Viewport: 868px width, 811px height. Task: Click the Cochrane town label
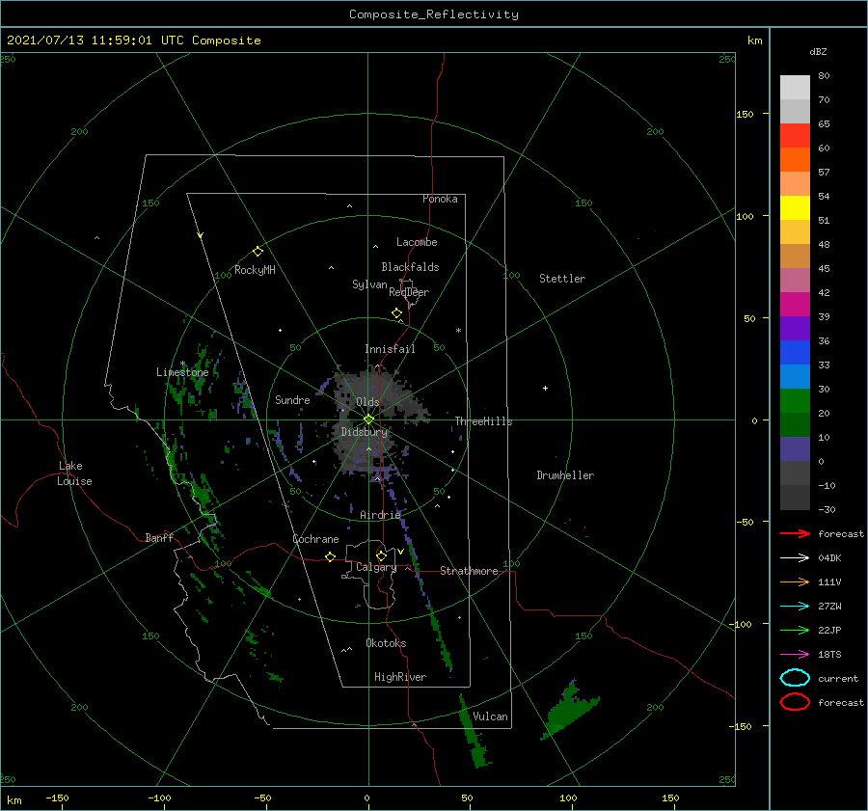pos(315,539)
